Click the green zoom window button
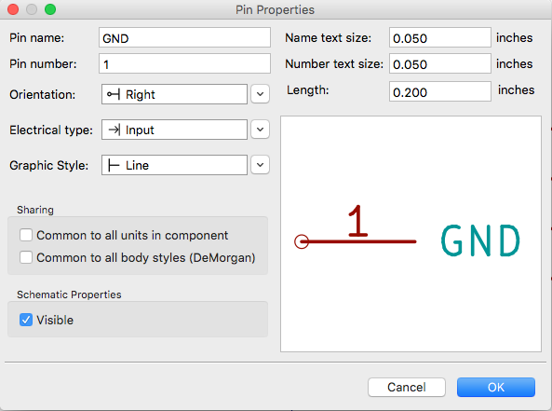 50,9
